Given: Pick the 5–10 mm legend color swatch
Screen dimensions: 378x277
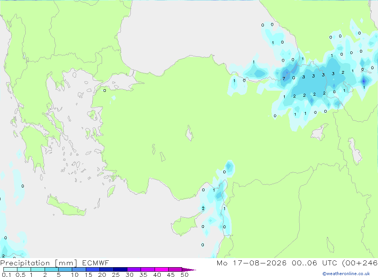Looking at the screenshot, I should point(65,269).
